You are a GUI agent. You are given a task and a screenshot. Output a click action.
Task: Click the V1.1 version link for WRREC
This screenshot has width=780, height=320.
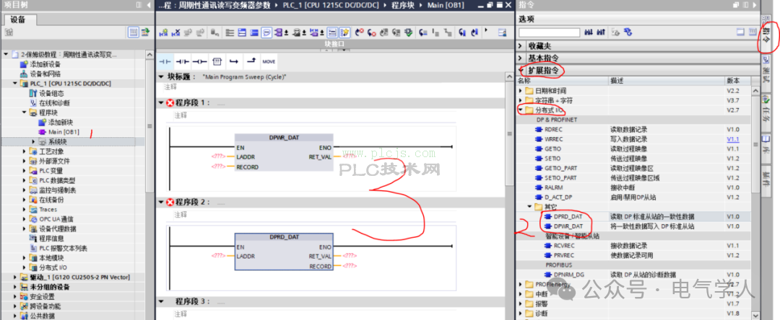[x=732, y=139]
